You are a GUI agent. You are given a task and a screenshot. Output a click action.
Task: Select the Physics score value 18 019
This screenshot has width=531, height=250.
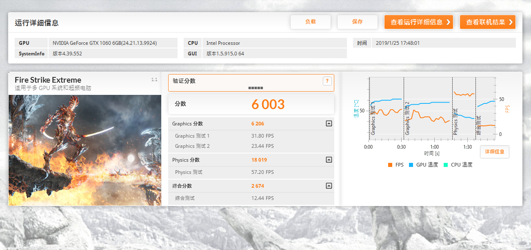pyautogui.click(x=259, y=160)
